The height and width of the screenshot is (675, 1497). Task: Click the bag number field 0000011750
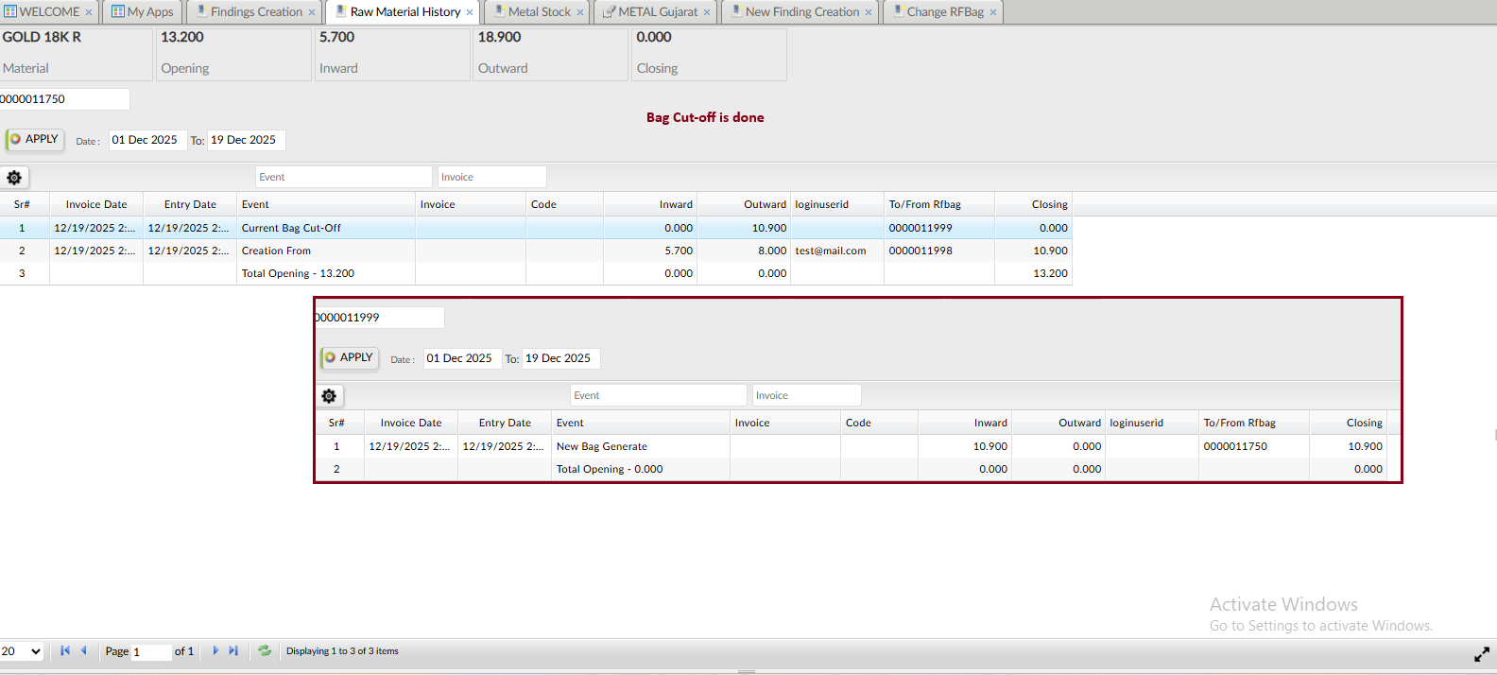click(x=64, y=99)
